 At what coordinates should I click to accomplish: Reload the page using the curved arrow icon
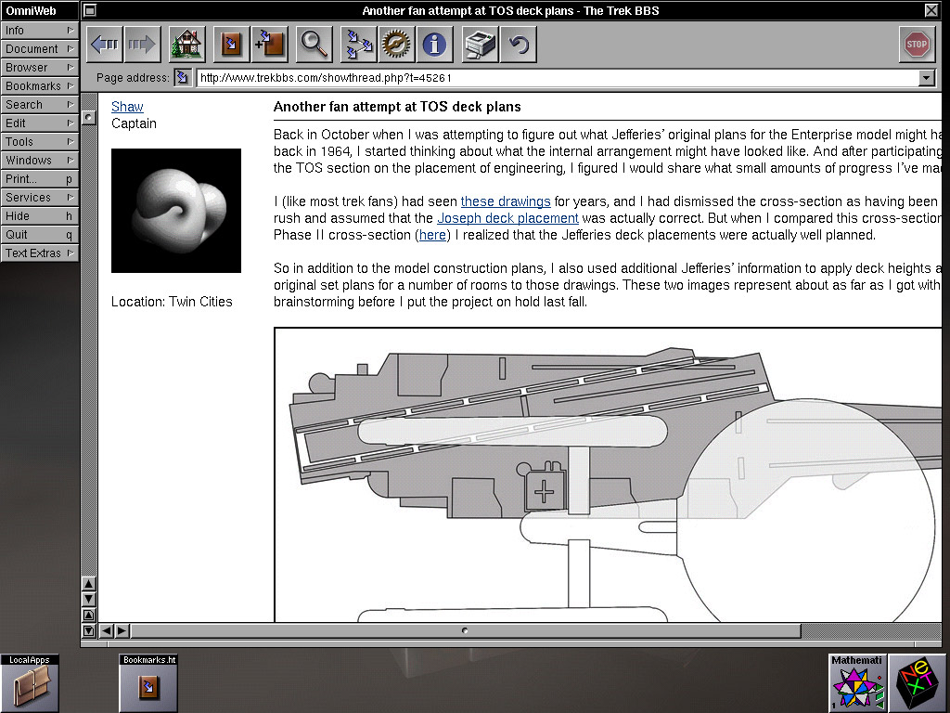pyautogui.click(x=518, y=45)
